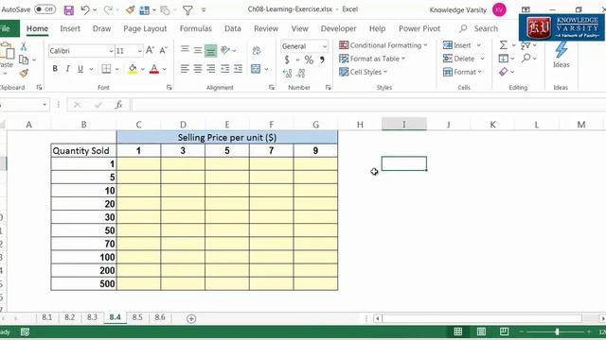Open the Fill Color dropdown arrow
Screen dimensions: 606x340
[x=143, y=69]
